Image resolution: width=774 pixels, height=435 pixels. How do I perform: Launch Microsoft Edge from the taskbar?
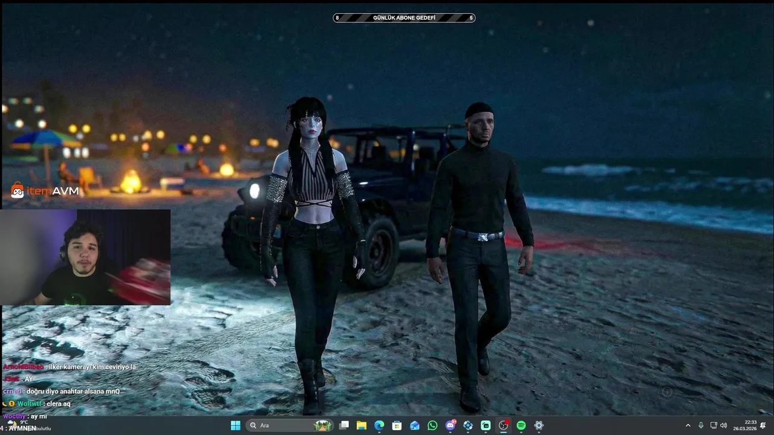[x=379, y=425]
